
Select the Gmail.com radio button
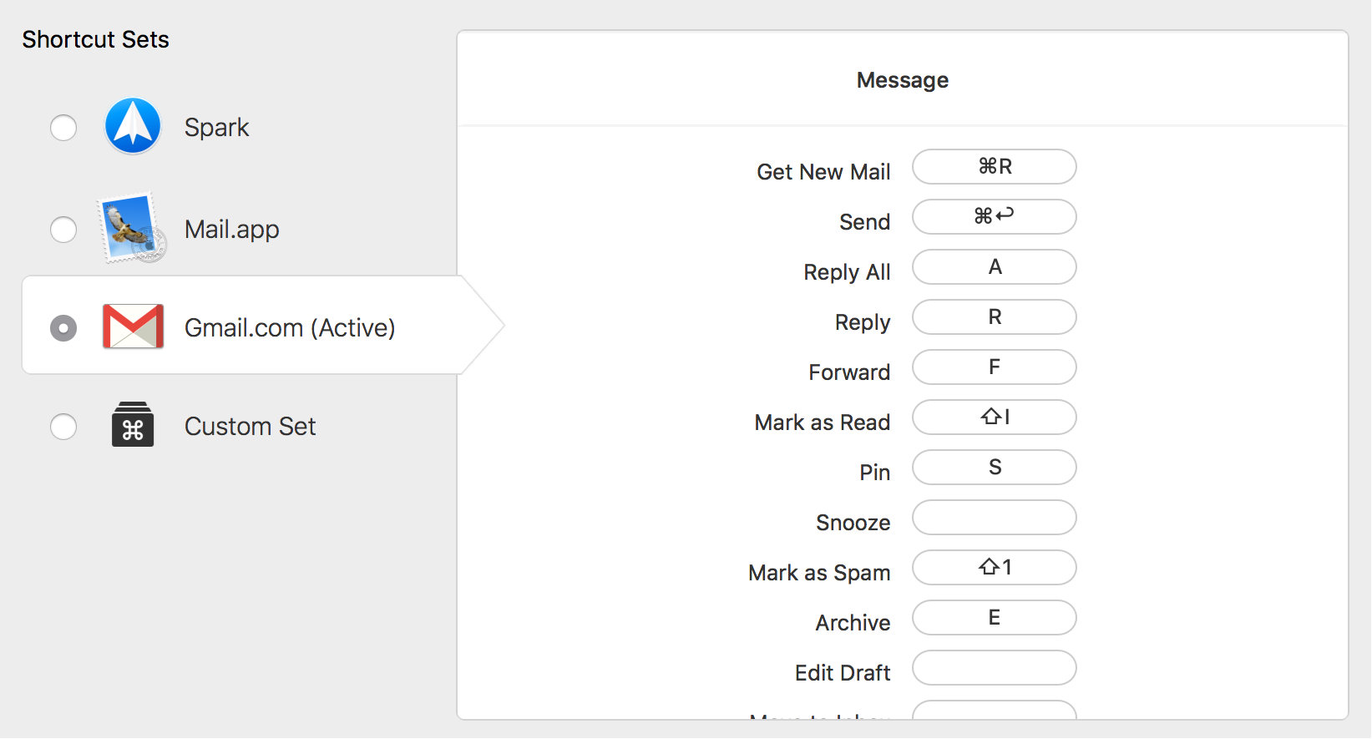click(63, 328)
